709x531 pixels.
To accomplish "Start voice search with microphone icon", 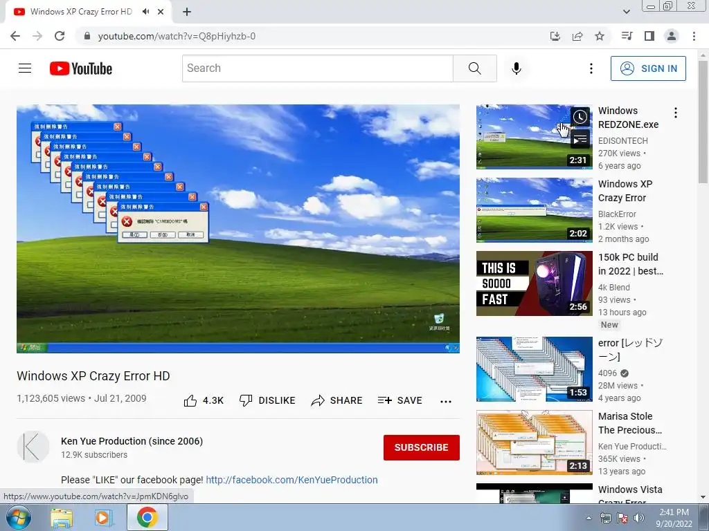I will (517, 68).
